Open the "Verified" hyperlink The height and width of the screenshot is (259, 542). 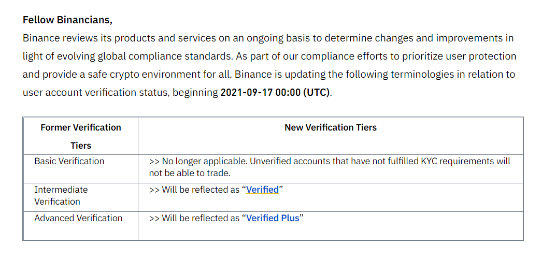262,190
